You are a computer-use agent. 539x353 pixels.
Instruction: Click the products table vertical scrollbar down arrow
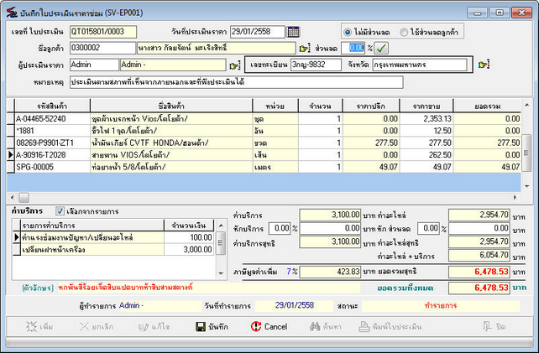526,186
